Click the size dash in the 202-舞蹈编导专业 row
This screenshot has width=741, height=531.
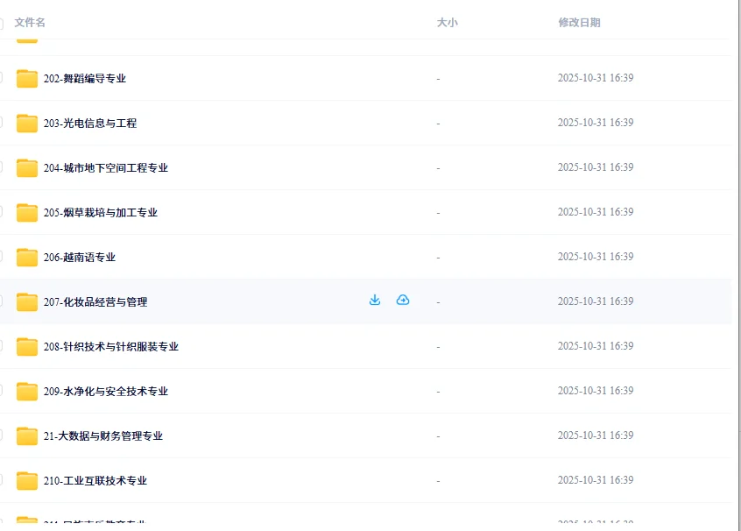[x=438, y=79]
